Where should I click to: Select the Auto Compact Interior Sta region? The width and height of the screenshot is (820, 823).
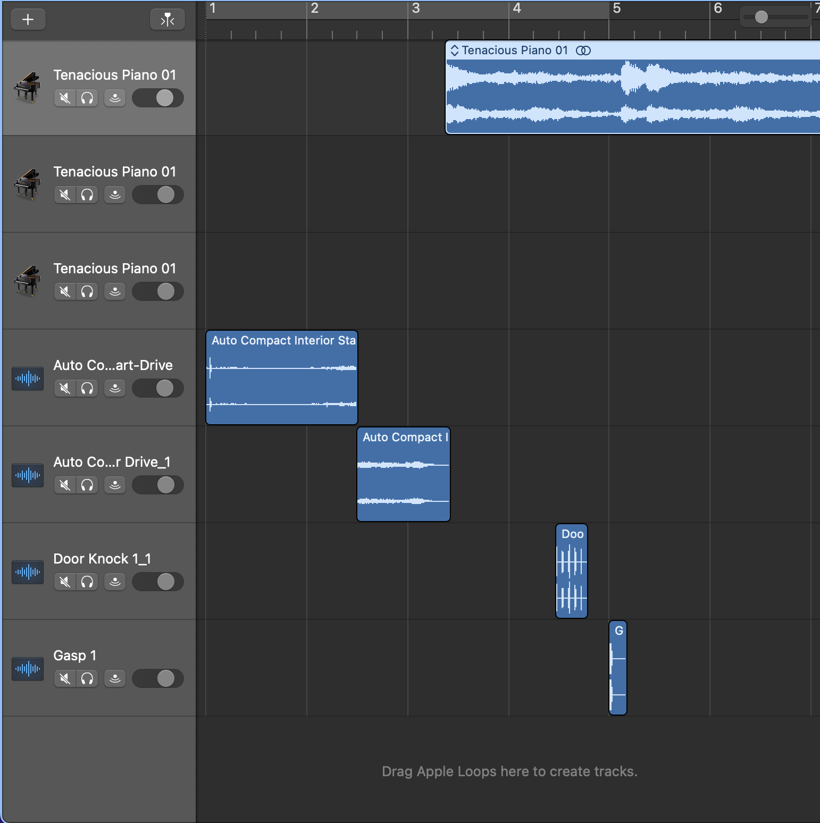tap(282, 377)
